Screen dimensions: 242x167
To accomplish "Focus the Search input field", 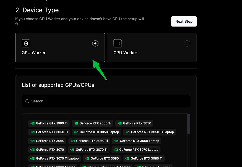I will (x=106, y=101).
